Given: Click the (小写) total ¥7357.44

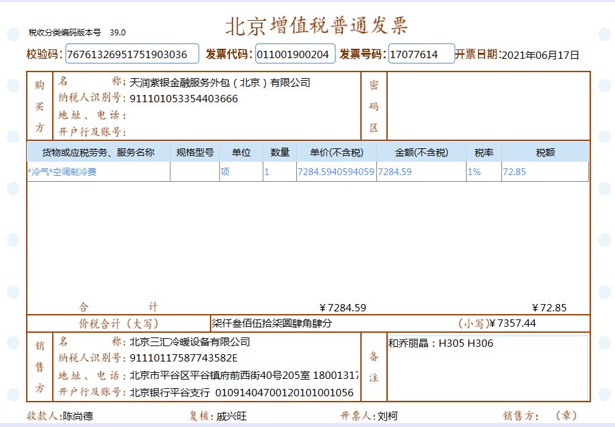Looking at the screenshot, I should pyautogui.click(x=512, y=323).
